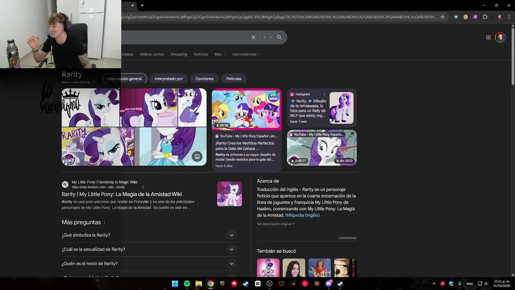This screenshot has width=515, height=290.
Task: Select the Películas chip
Action: 234,79
